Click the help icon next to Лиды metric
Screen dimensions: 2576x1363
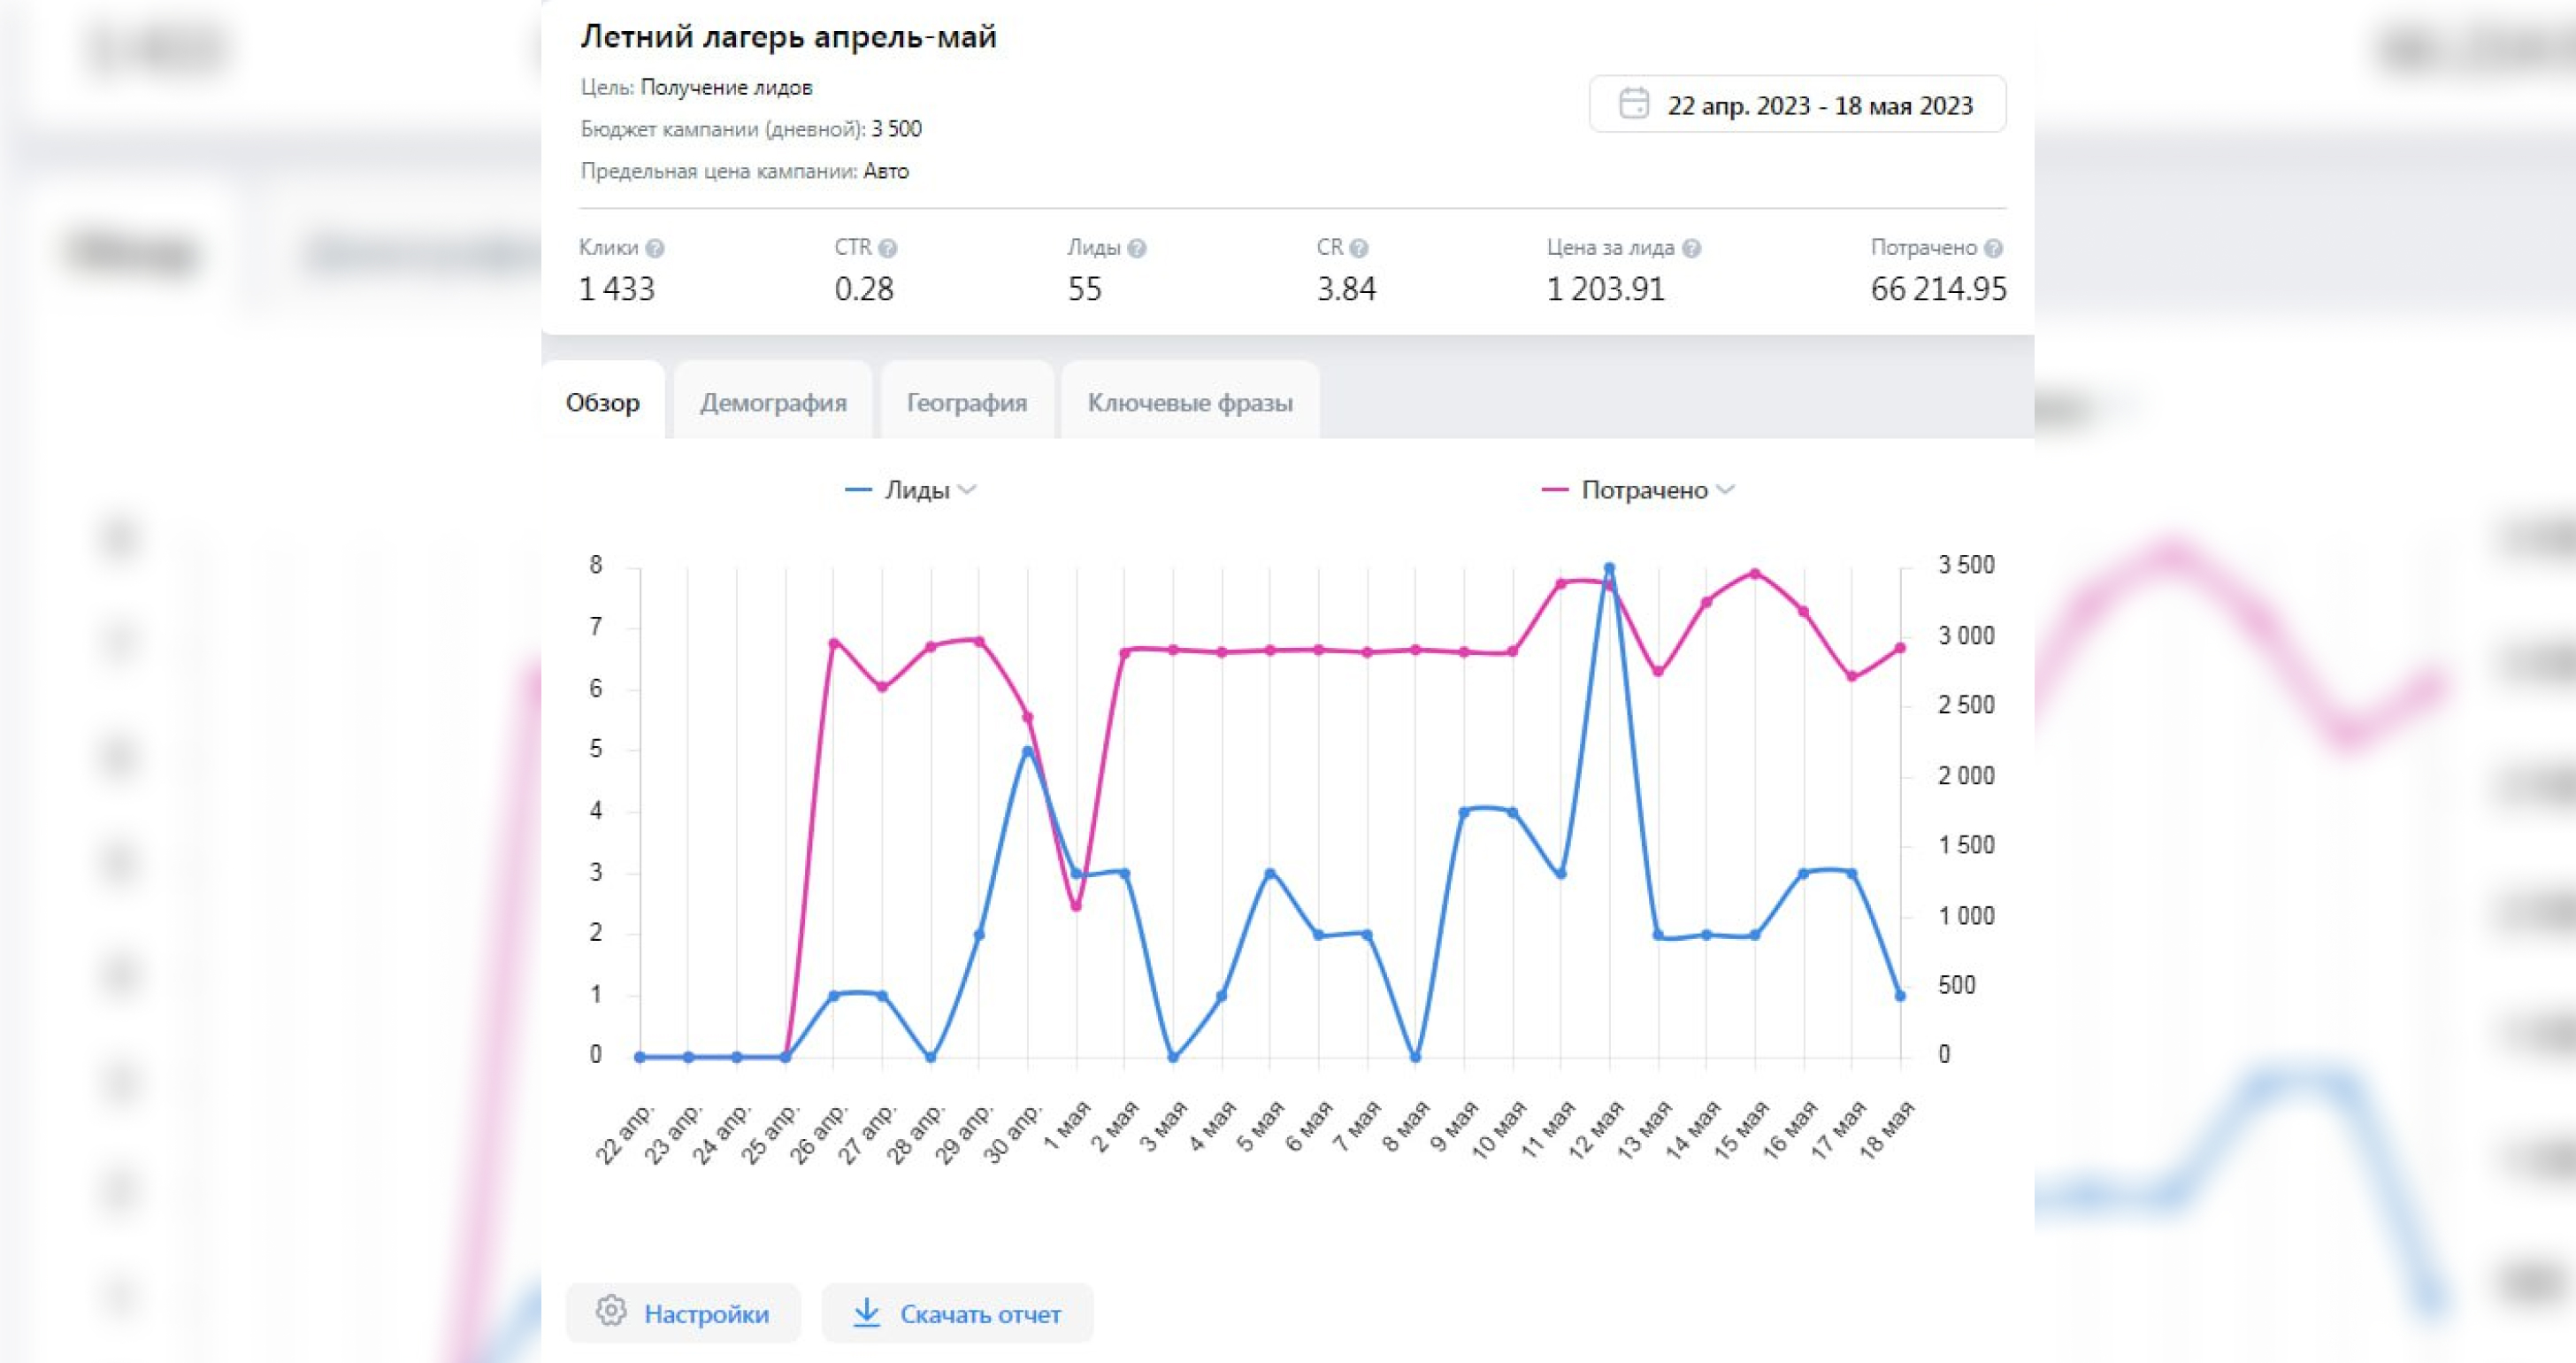(x=1136, y=248)
